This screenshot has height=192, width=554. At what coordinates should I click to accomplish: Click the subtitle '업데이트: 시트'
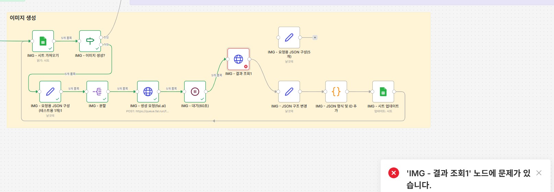[x=383, y=111]
